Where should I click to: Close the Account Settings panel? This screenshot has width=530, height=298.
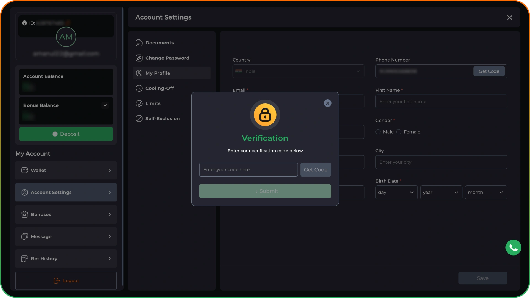pos(510,17)
